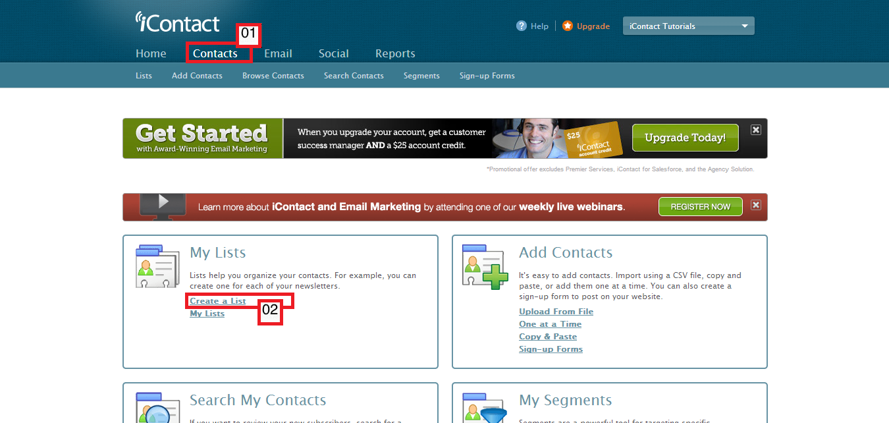Open the My Lists link
This screenshot has height=423, width=889.
tap(207, 314)
